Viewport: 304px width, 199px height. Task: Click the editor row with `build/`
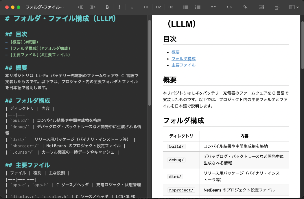tap(56, 120)
